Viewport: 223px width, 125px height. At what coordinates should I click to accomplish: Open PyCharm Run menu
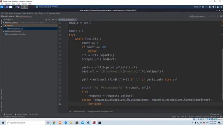[x=36, y=13]
